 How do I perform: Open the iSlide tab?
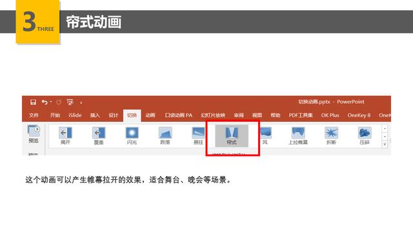coord(75,115)
